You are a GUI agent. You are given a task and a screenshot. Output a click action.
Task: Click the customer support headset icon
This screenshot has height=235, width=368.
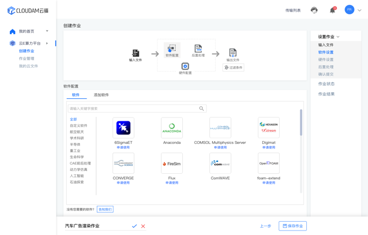(314, 10)
